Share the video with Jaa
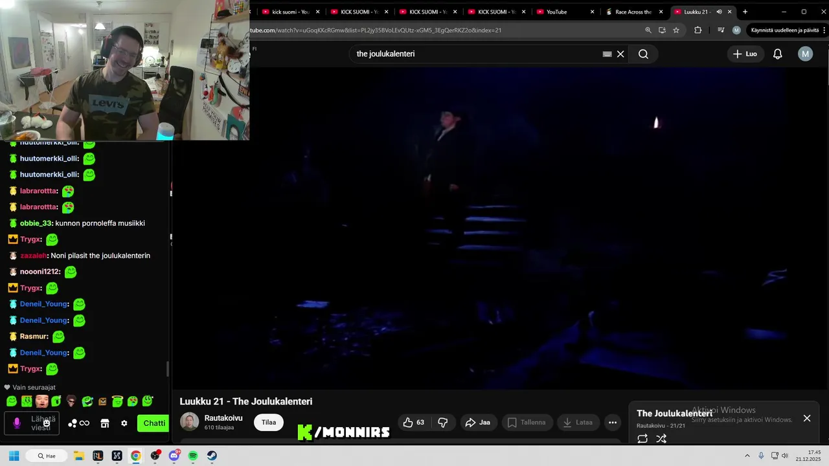 tap(478, 423)
